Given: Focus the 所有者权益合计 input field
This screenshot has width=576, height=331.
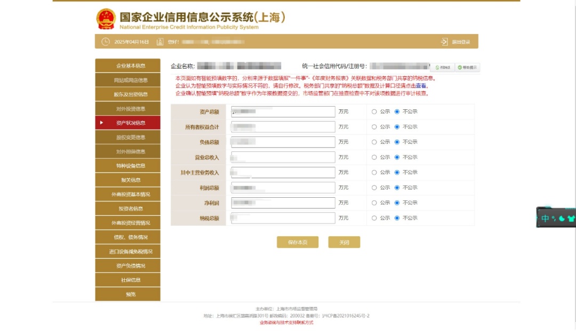Looking at the screenshot, I should pos(283,127).
